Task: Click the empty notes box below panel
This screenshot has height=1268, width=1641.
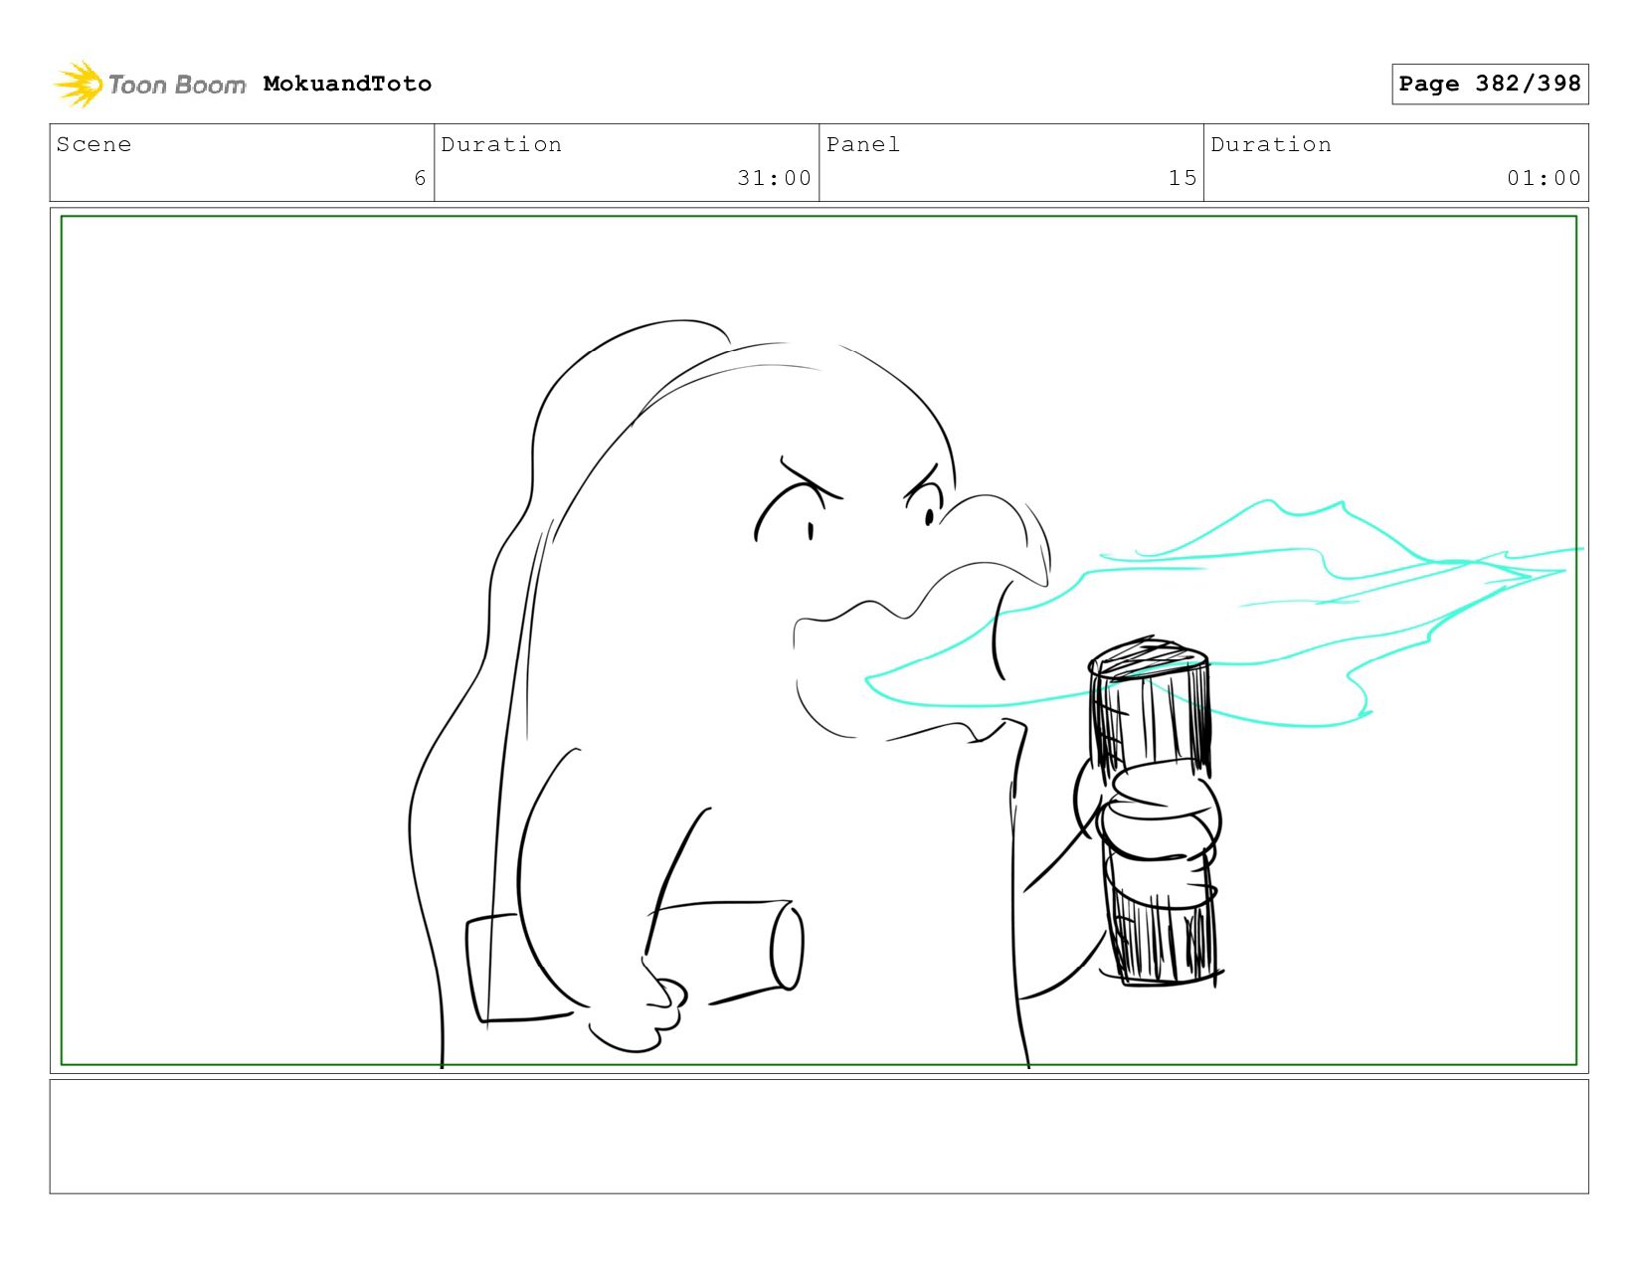Action: 819,1137
